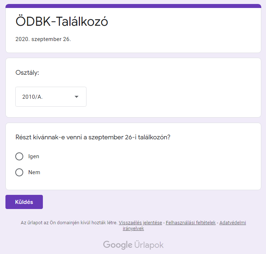This screenshot has width=266, height=254.
Task: Click the domain warning text in the footer
Action: (x=69, y=223)
